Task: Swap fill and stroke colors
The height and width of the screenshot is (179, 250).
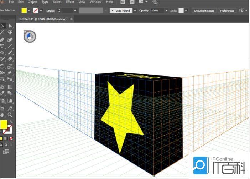Action: click(x=12, y=122)
